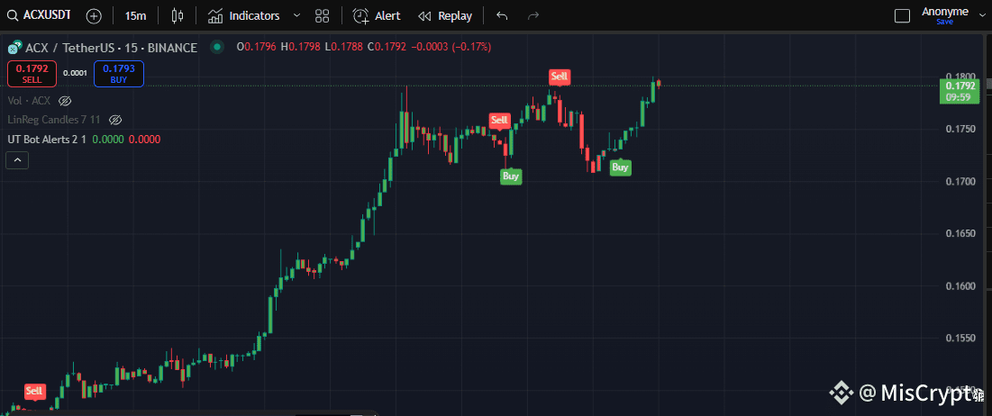
Task: Click the 0.1650 price scale value
Action: (959, 233)
